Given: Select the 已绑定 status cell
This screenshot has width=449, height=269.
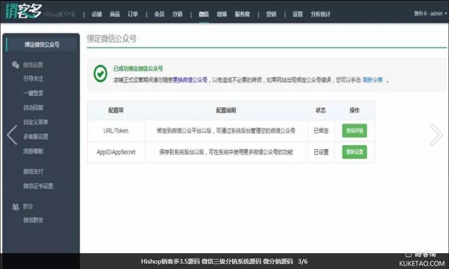Looking at the screenshot, I should (x=321, y=131).
